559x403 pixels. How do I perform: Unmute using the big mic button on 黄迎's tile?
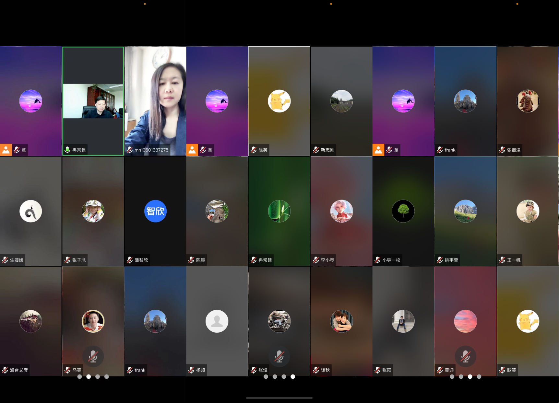pos(465,356)
